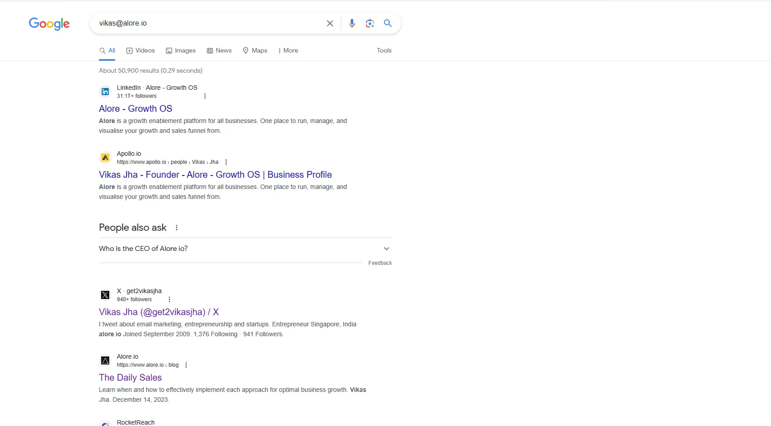Click the magnifier search button
Image resolution: width=771 pixels, height=426 pixels.
click(388, 23)
